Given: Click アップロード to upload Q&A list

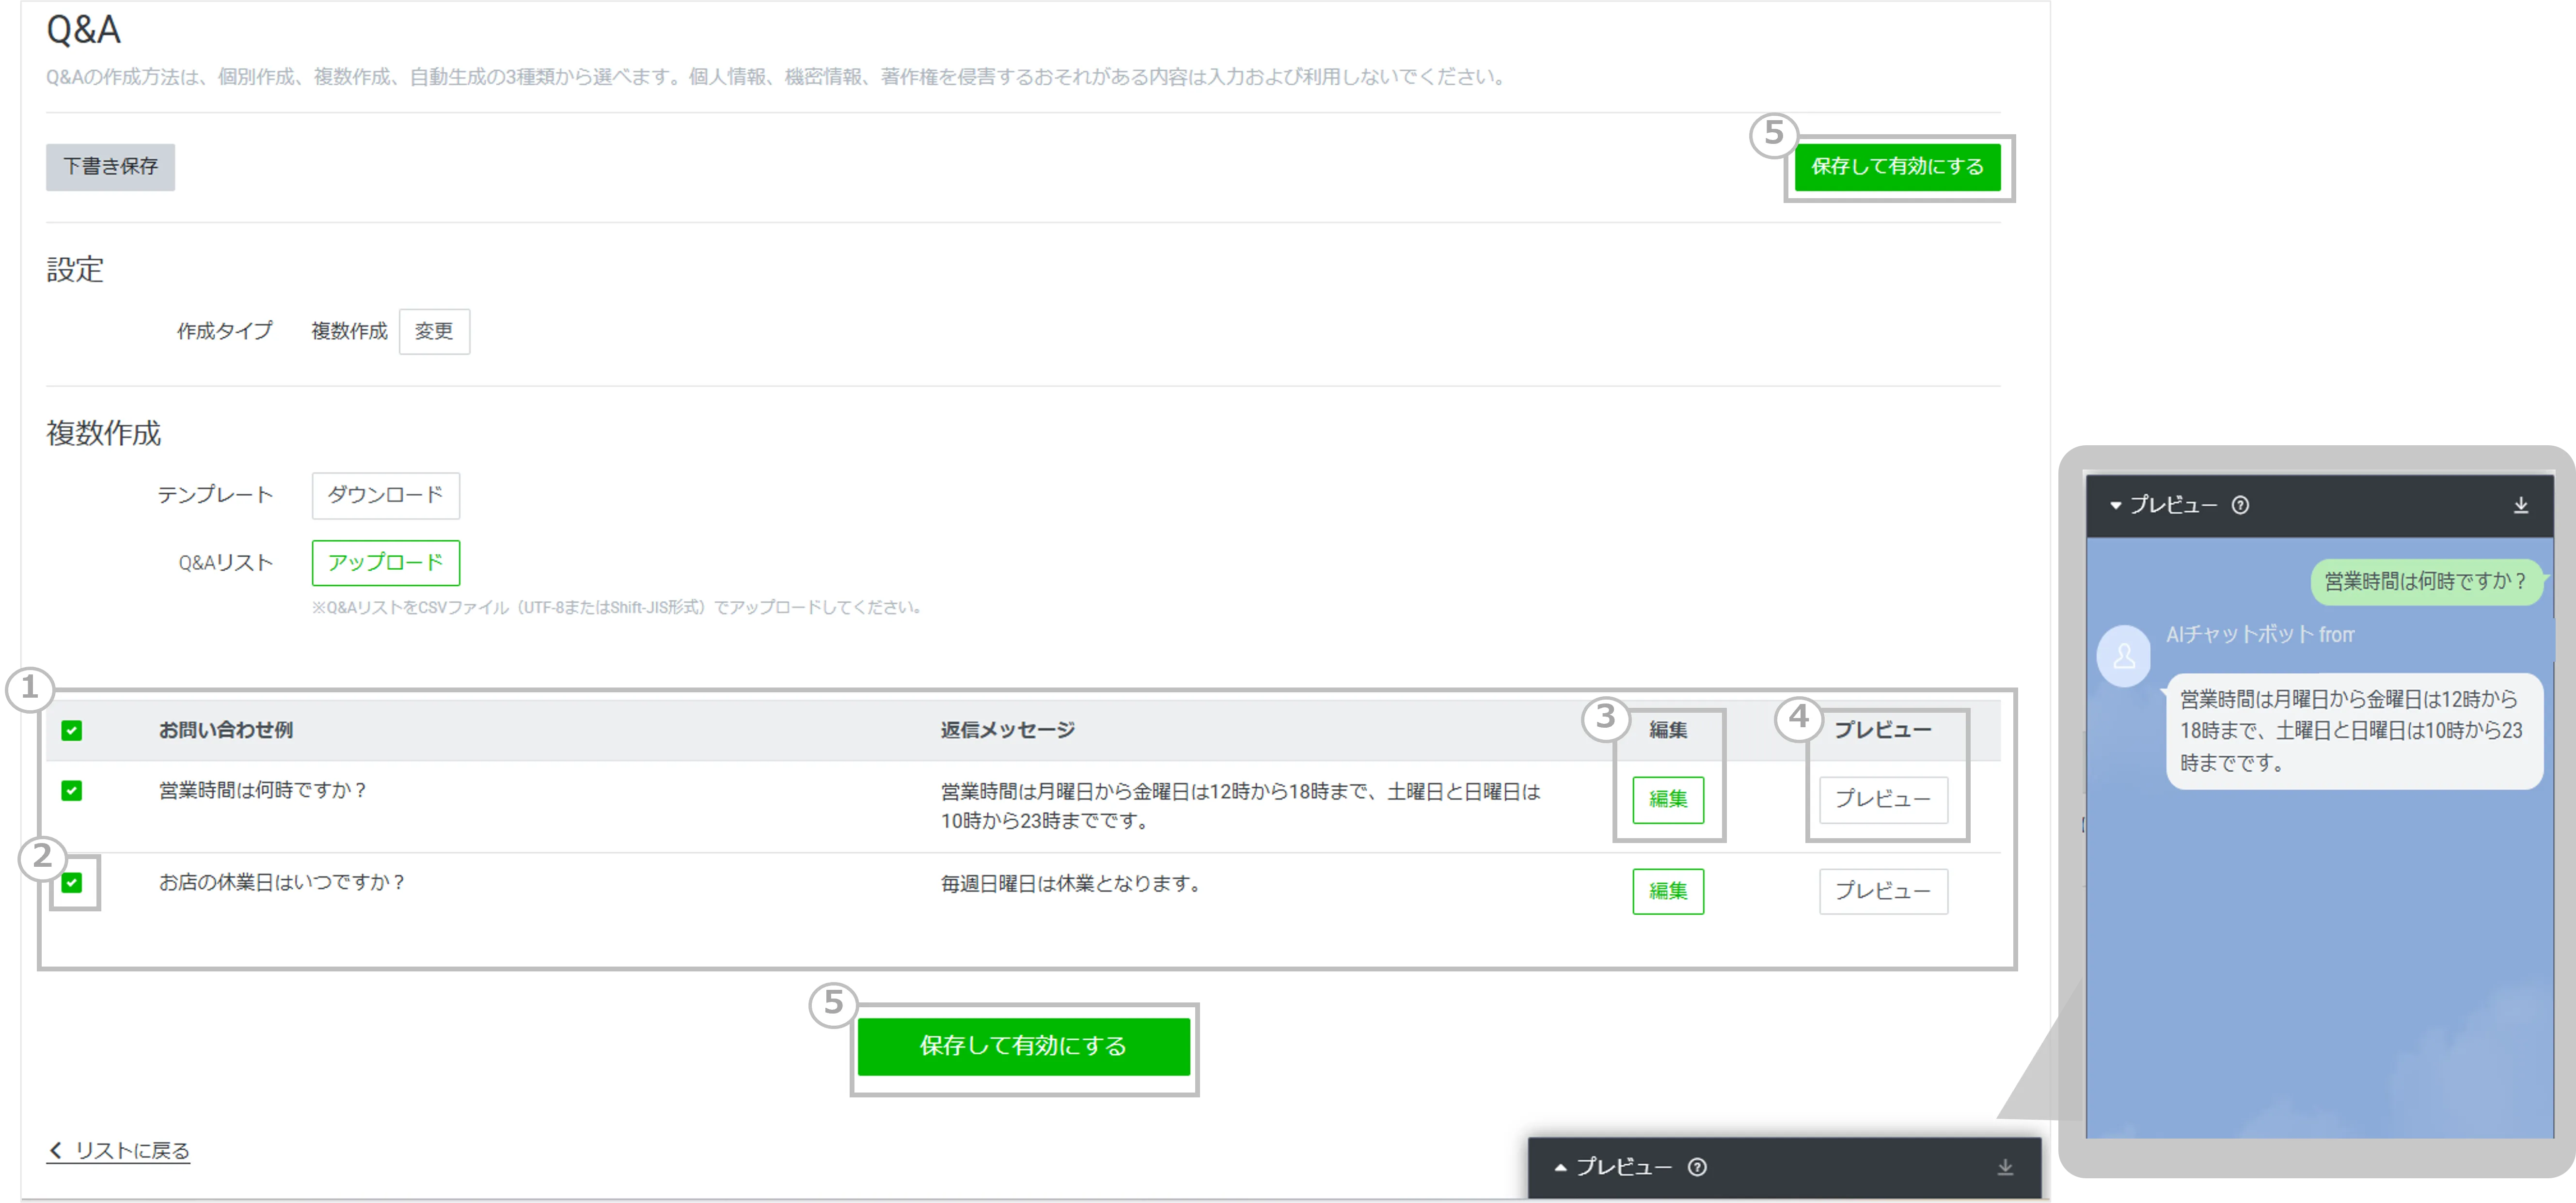Looking at the screenshot, I should click(385, 563).
